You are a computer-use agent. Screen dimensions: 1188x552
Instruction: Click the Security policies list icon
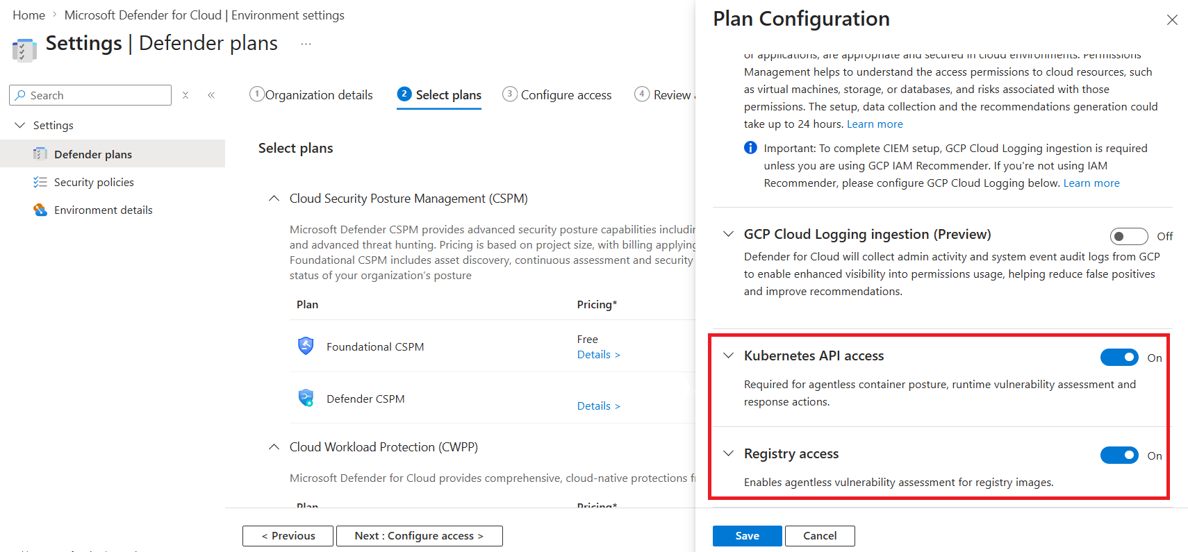[x=40, y=182]
